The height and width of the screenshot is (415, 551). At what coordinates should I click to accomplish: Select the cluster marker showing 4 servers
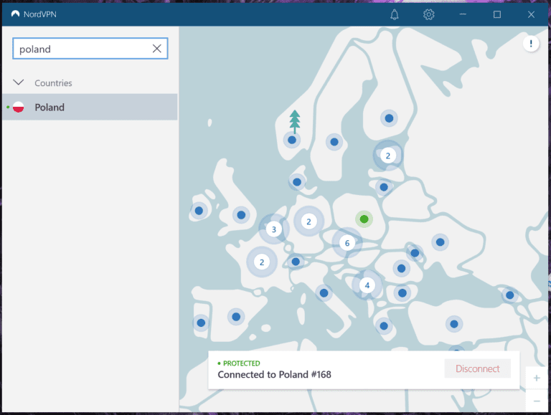tap(367, 285)
